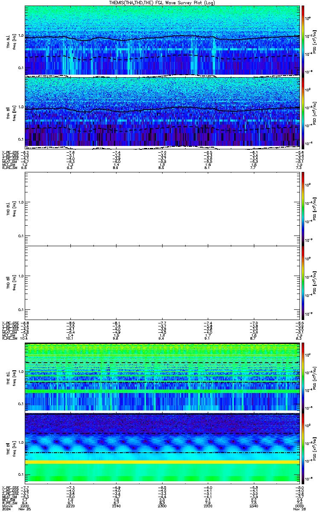Click the X_RE_GSE row label below THE panels
320x512 pixels.
click(x=9, y=487)
